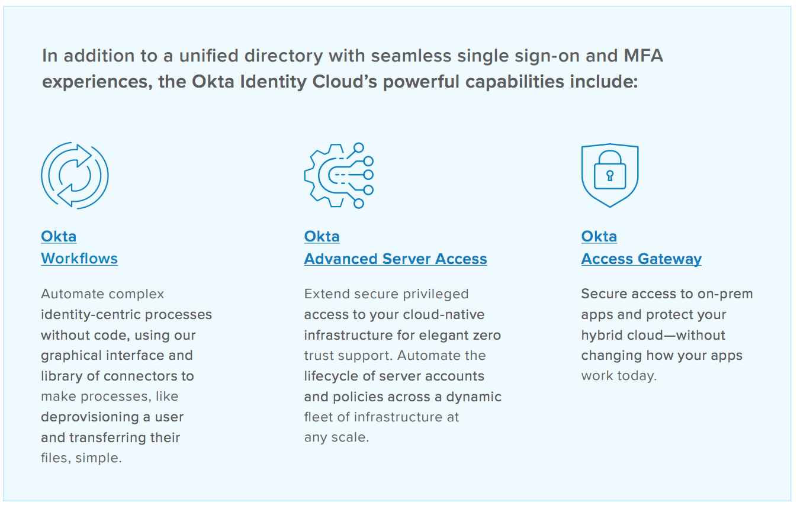Image resolution: width=797 pixels, height=509 pixels.
Task: Click the shield with padlock icon
Action: (x=610, y=175)
